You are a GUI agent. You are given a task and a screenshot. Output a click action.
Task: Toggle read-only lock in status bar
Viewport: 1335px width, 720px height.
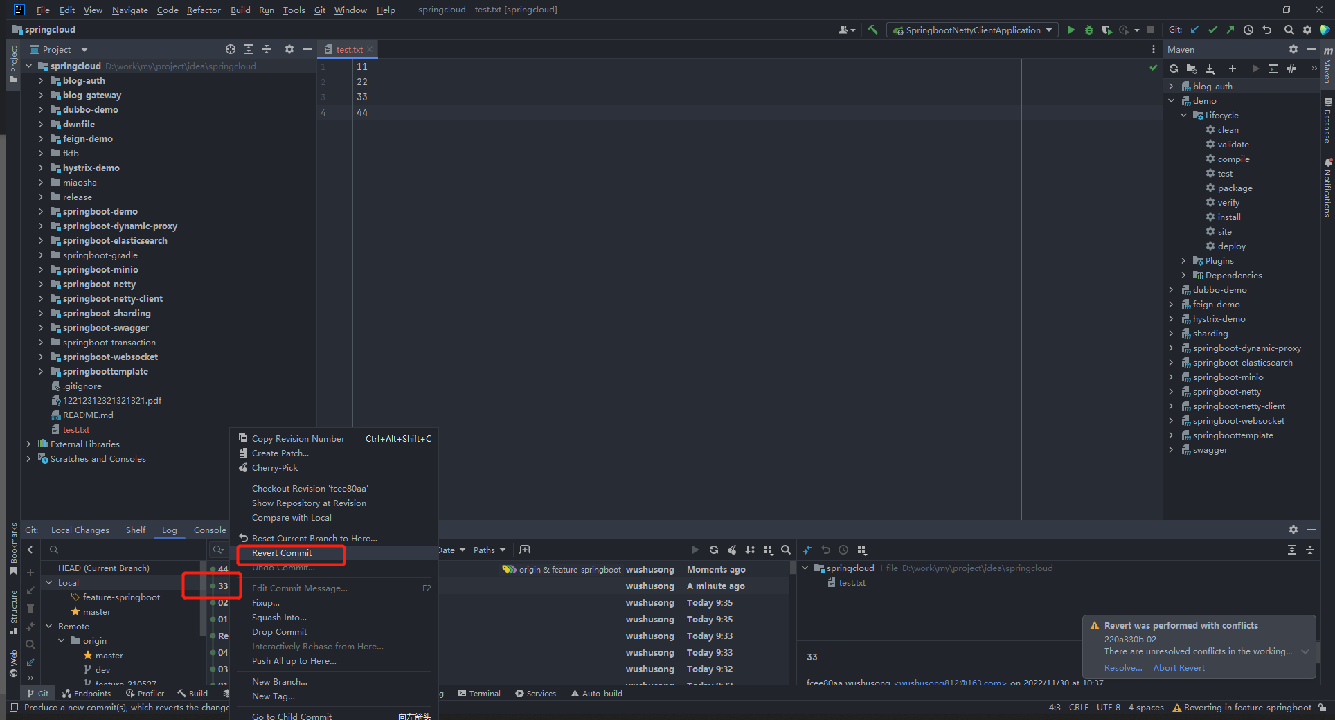(1322, 708)
